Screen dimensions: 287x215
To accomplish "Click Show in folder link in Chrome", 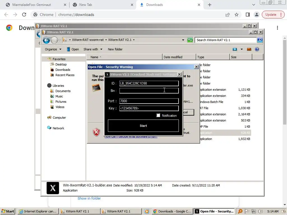I will point(89,198).
